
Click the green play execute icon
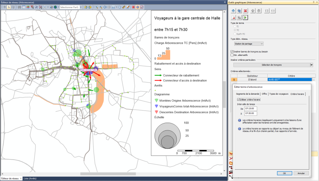coord(245,17)
